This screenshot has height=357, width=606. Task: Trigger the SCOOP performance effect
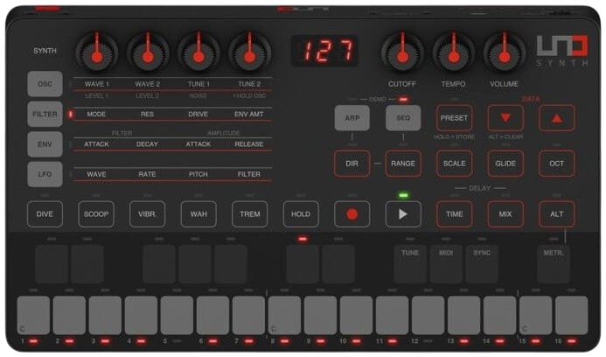coord(96,213)
